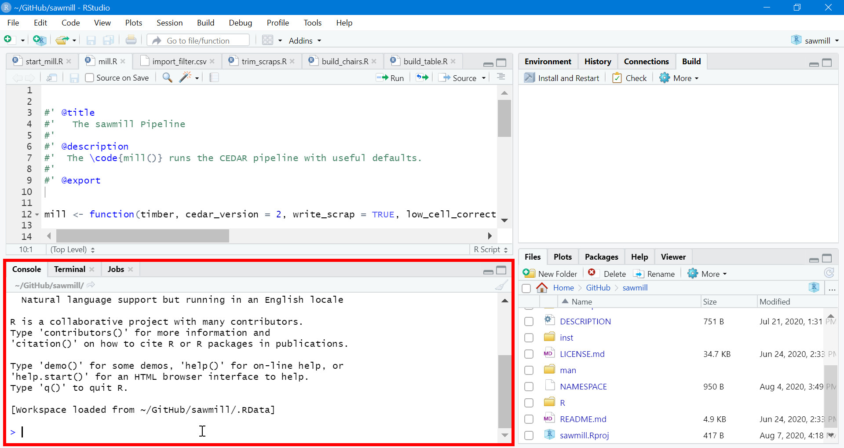Check the README.md checkbox

(529, 419)
